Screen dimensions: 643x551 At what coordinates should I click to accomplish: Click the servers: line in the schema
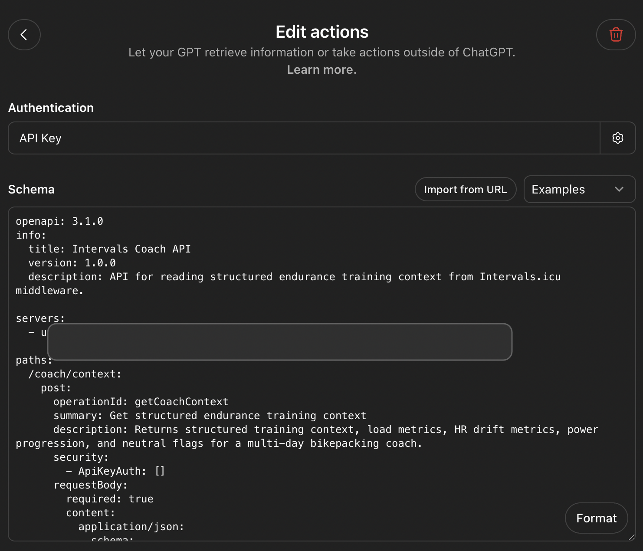point(40,318)
